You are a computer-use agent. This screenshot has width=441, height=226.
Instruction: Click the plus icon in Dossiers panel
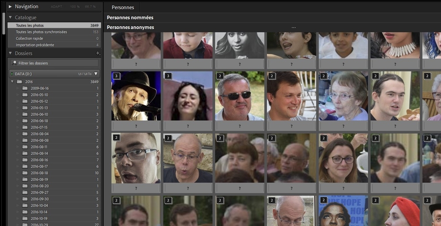(x=98, y=53)
